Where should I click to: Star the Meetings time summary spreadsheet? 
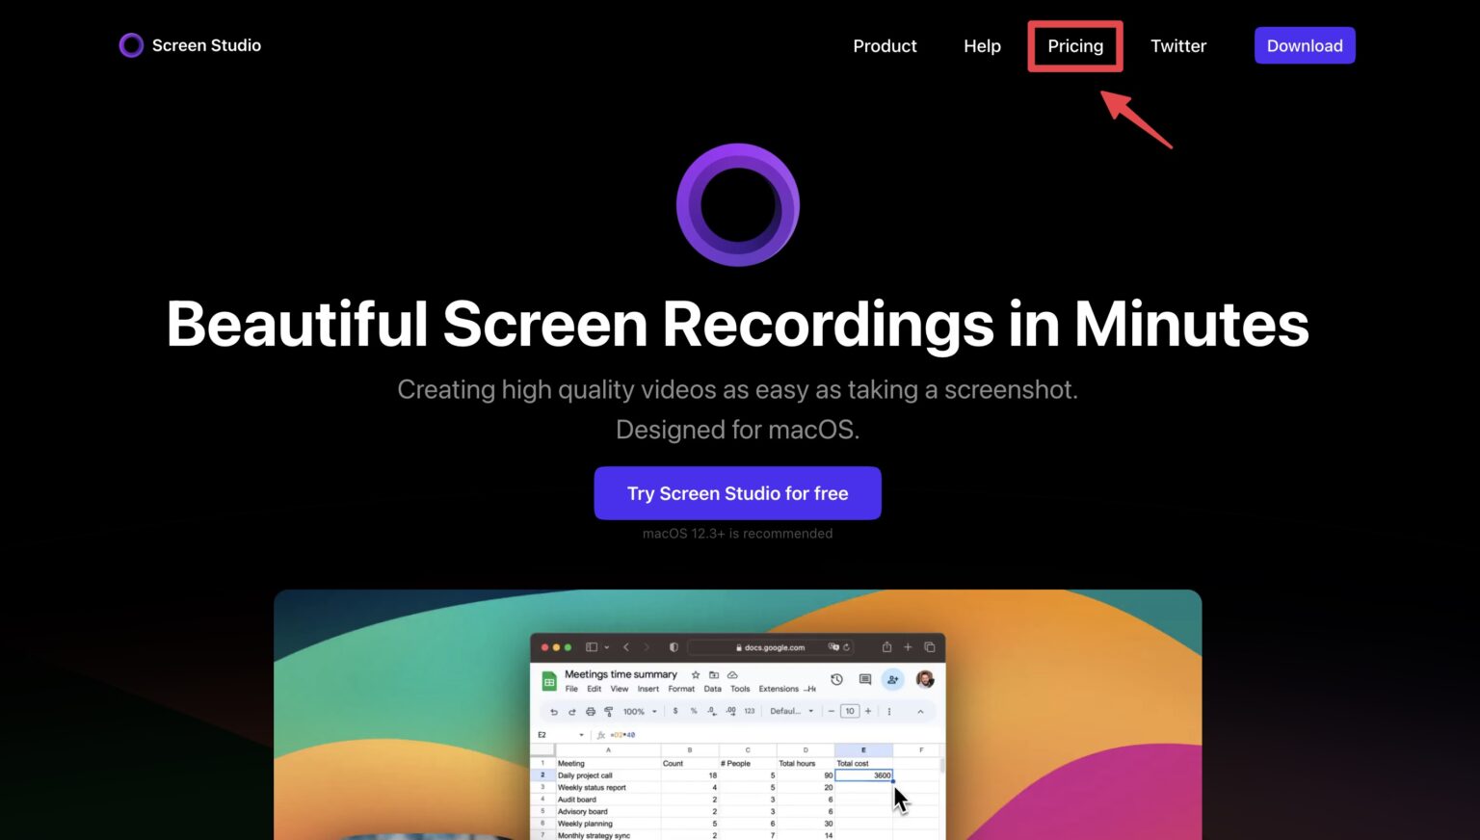pyautogui.click(x=696, y=675)
